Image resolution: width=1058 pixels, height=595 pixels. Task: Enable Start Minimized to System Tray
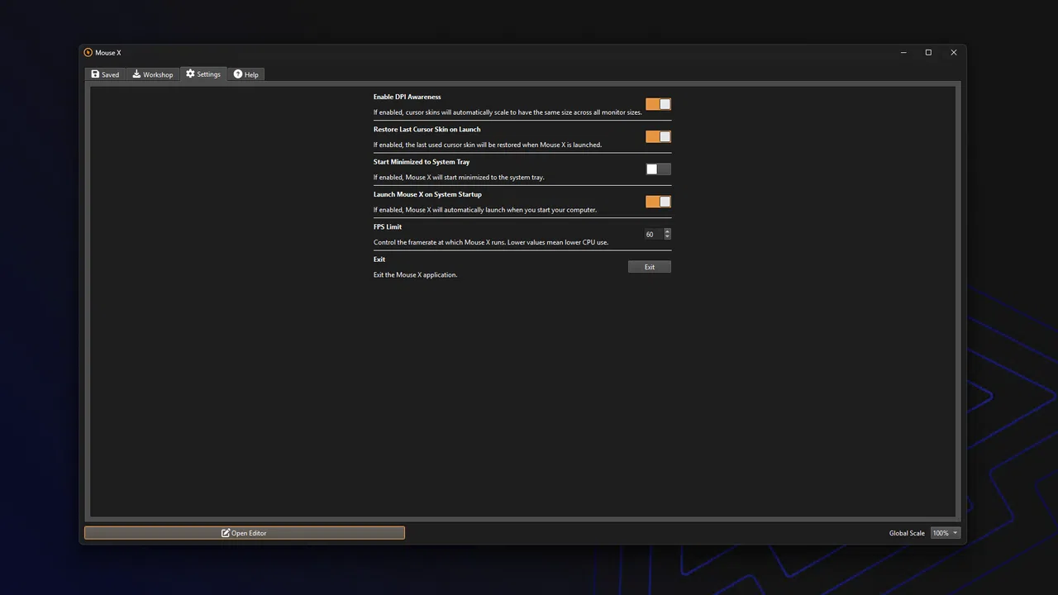pos(658,169)
